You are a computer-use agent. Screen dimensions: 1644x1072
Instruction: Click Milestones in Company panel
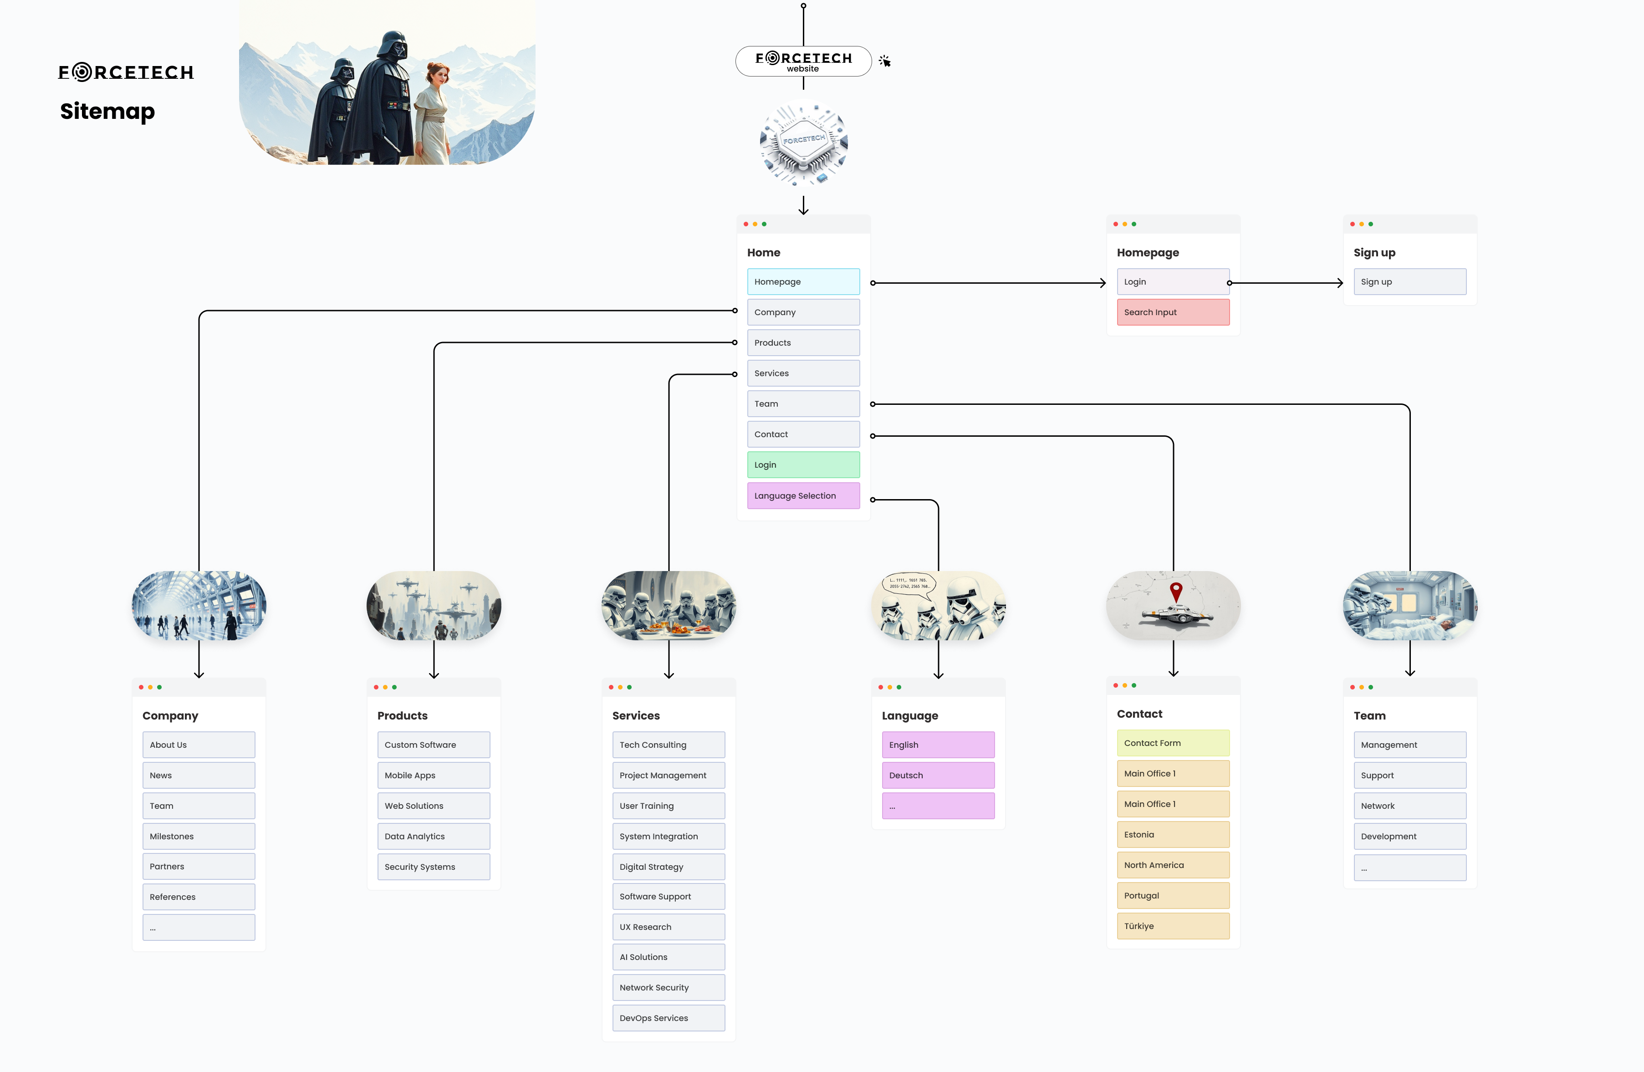[x=198, y=837]
